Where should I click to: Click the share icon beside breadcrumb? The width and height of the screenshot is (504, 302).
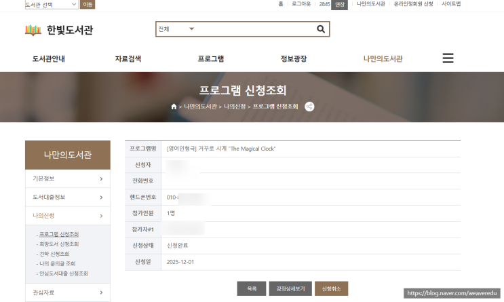click(x=309, y=107)
